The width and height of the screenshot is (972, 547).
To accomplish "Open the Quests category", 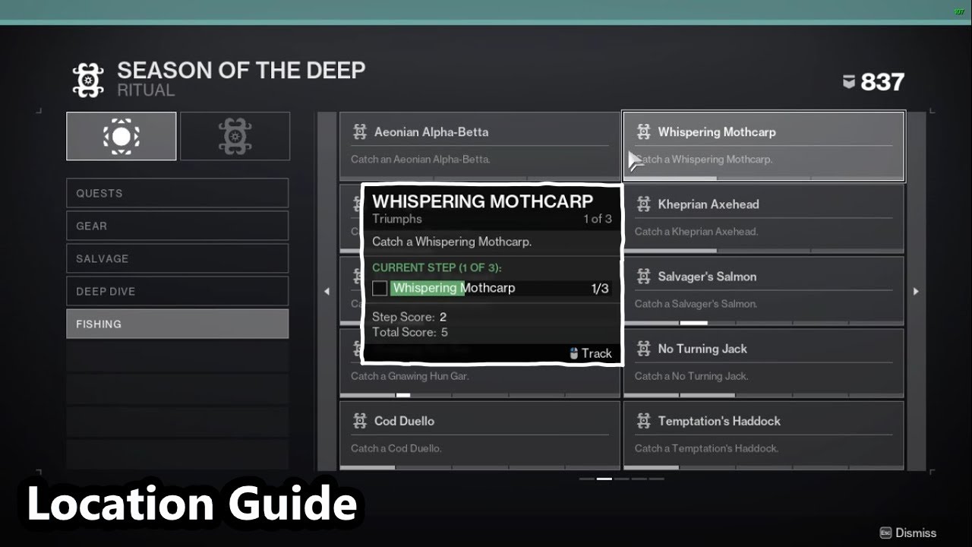I will coord(178,193).
